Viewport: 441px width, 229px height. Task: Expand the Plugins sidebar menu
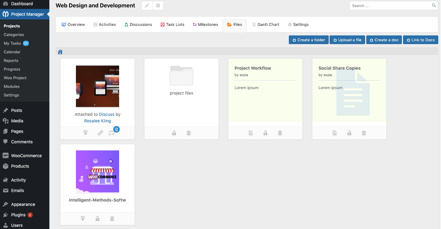tap(19, 215)
